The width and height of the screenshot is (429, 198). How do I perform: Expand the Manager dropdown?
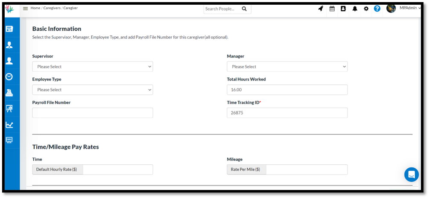point(287,67)
